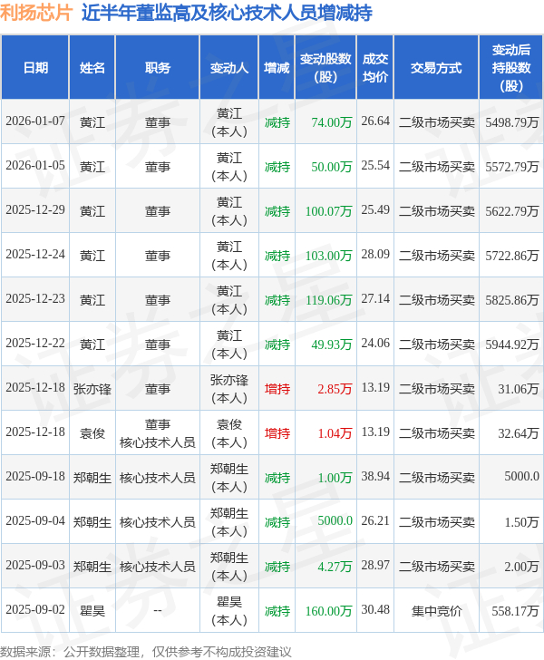The width and height of the screenshot is (544, 660).
Task: Click 黄江 name in the 2026-01-07 row
Action: (x=92, y=122)
